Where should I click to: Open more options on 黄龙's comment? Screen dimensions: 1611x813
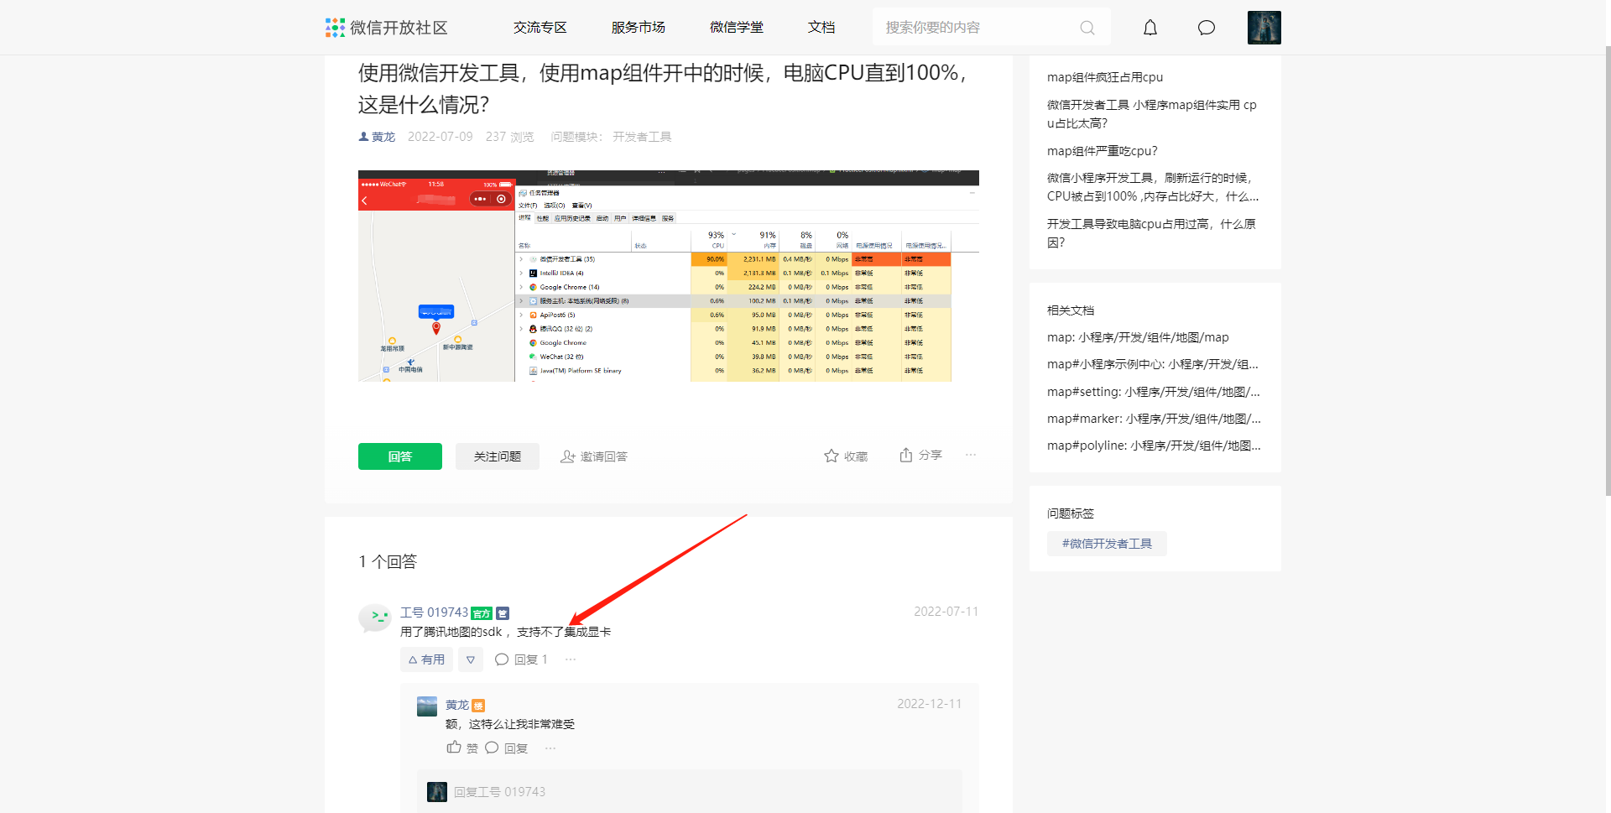(550, 748)
